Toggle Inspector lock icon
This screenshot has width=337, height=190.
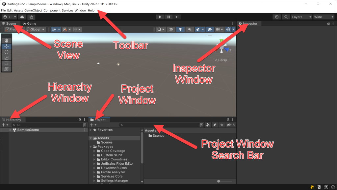(x=328, y=23)
